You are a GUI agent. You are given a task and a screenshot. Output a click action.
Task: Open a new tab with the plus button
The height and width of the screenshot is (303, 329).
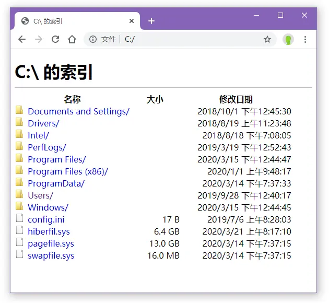tap(151, 21)
